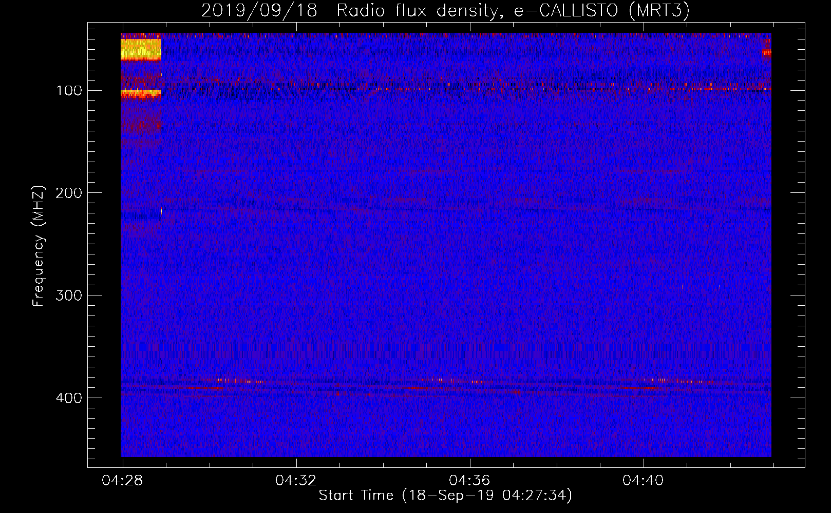Click the '04:40' time tick label
The width and height of the screenshot is (831, 513).
(x=644, y=481)
